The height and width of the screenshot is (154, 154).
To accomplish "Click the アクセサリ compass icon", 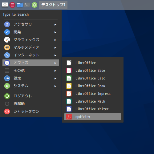I will [x=7, y=24].
